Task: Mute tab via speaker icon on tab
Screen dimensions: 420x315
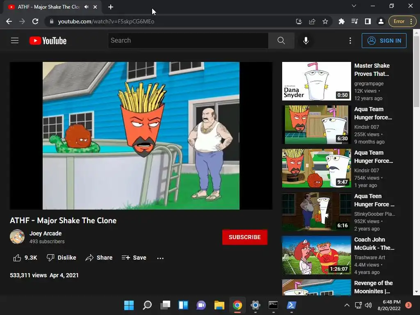Action: tap(86, 7)
